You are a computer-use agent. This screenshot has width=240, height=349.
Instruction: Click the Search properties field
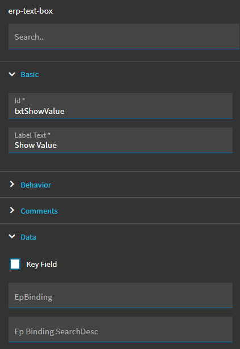(124, 36)
